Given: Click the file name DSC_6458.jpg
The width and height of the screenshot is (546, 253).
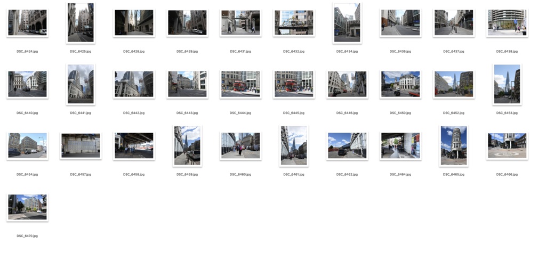Looking at the screenshot, I should [x=134, y=175].
